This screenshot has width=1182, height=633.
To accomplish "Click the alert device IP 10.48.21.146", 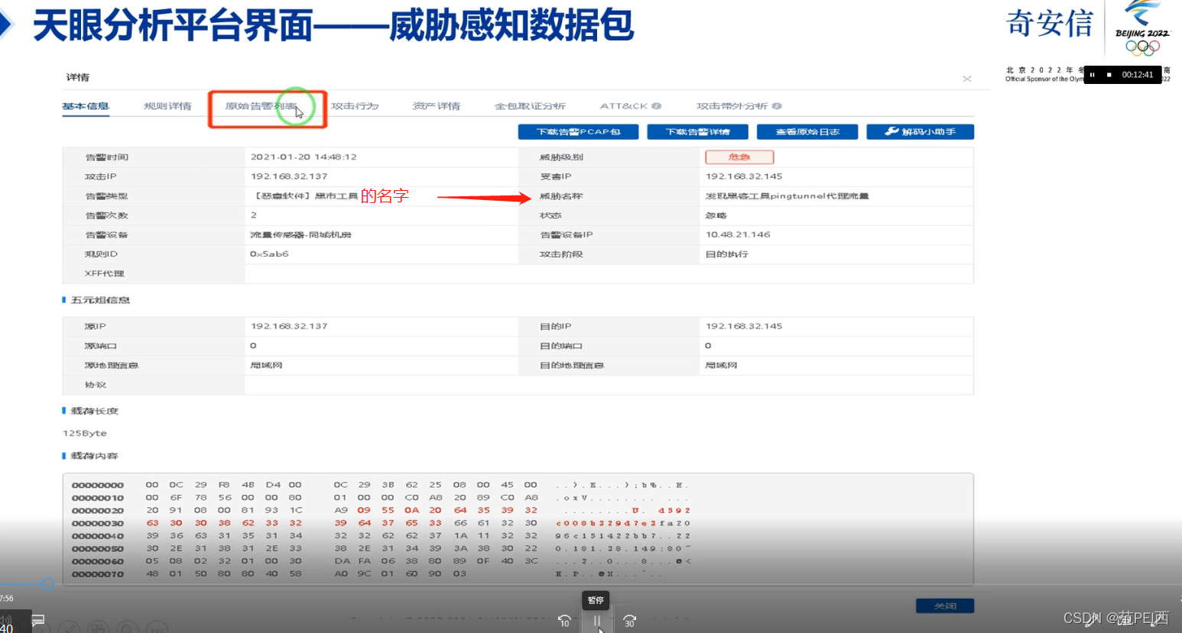I will (738, 234).
